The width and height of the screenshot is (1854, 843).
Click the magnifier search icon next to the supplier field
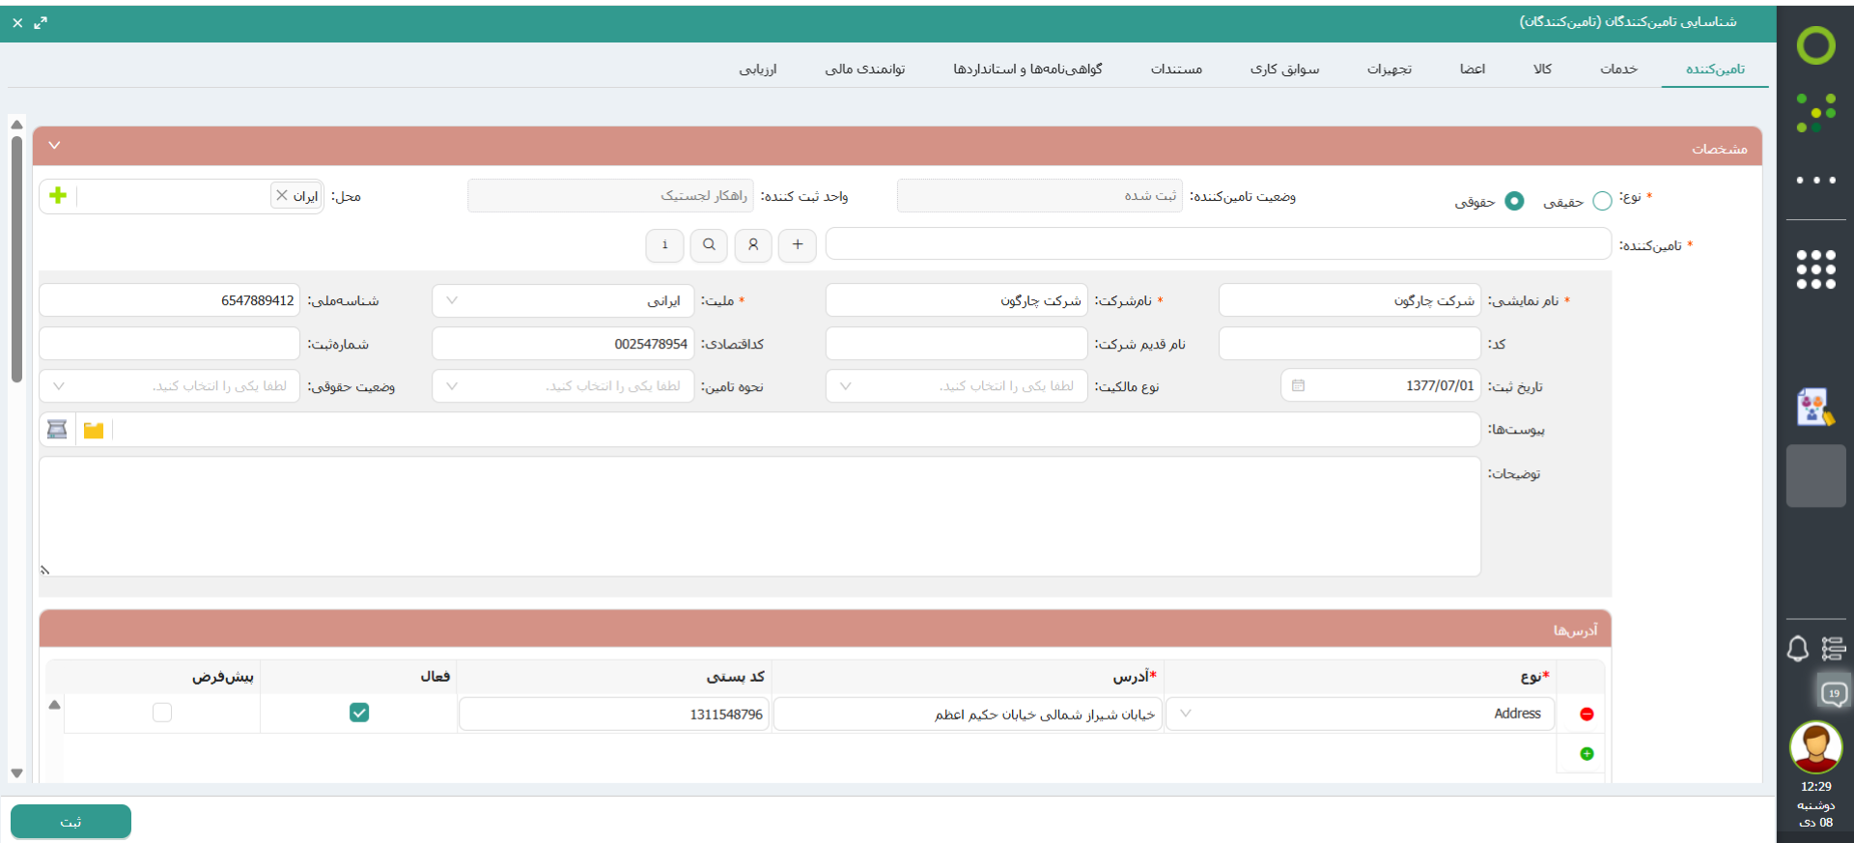click(709, 245)
